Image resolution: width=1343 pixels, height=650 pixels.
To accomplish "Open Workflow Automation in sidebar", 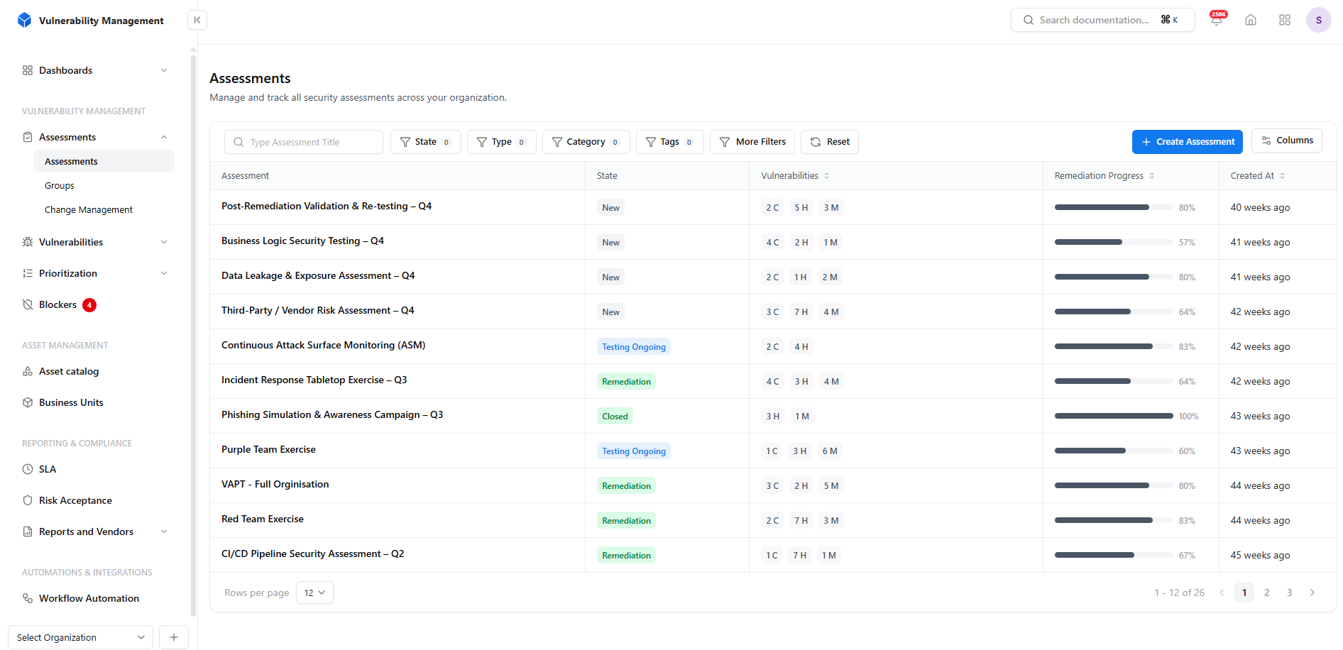I will 89,598.
